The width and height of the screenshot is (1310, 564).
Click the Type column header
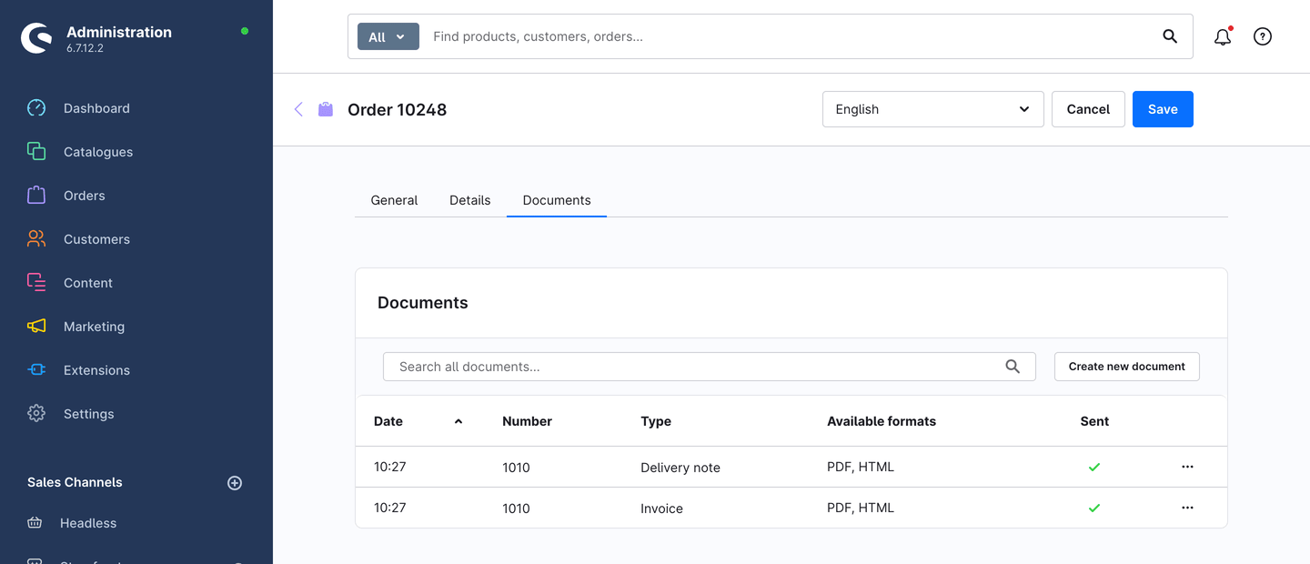click(x=656, y=421)
